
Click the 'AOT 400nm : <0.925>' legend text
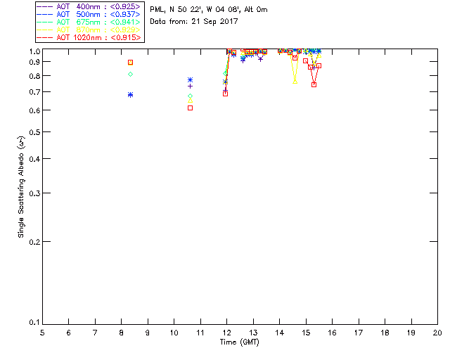98,6
